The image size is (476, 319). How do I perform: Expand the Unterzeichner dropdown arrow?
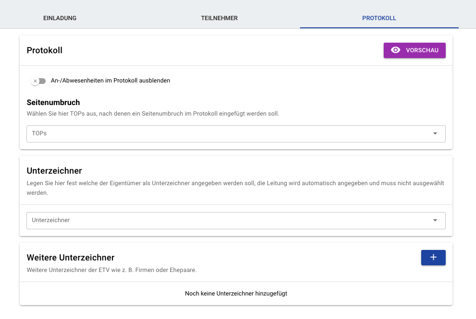435,220
